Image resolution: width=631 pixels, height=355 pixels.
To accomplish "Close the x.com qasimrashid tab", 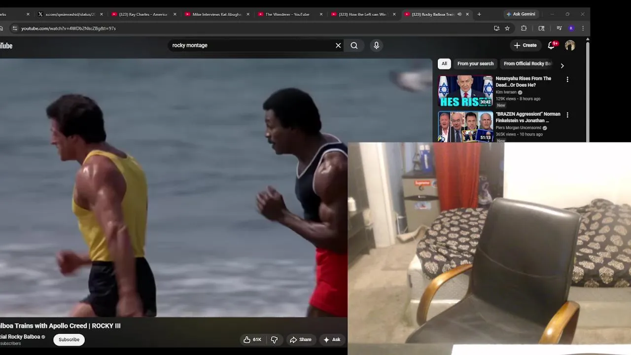I will (102, 14).
